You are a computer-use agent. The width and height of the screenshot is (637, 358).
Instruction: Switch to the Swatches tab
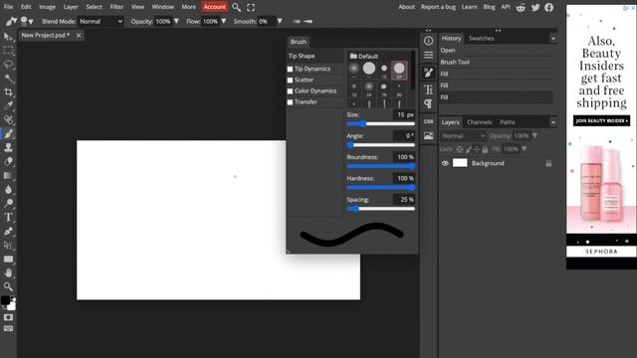482,38
